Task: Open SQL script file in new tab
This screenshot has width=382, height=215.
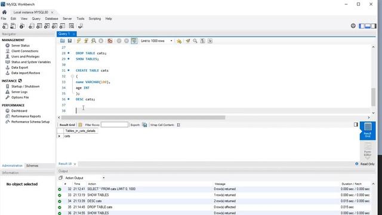Action: pos(13,26)
